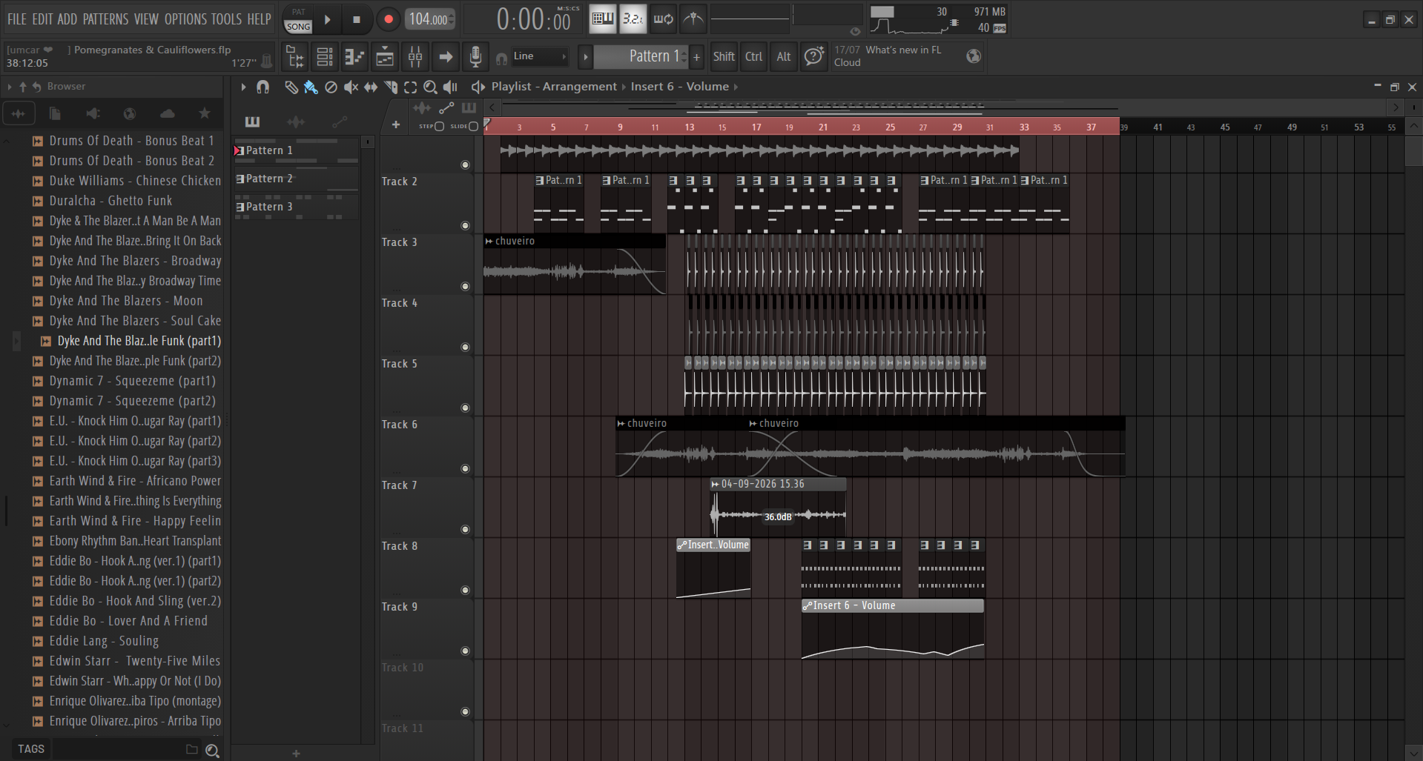The image size is (1423, 761).
Task: Open the PATTERNS menu
Action: coord(105,19)
